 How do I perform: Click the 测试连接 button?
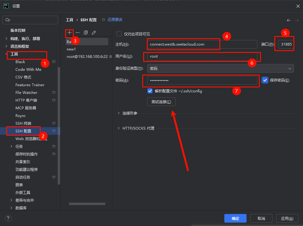pyautogui.click(x=161, y=102)
